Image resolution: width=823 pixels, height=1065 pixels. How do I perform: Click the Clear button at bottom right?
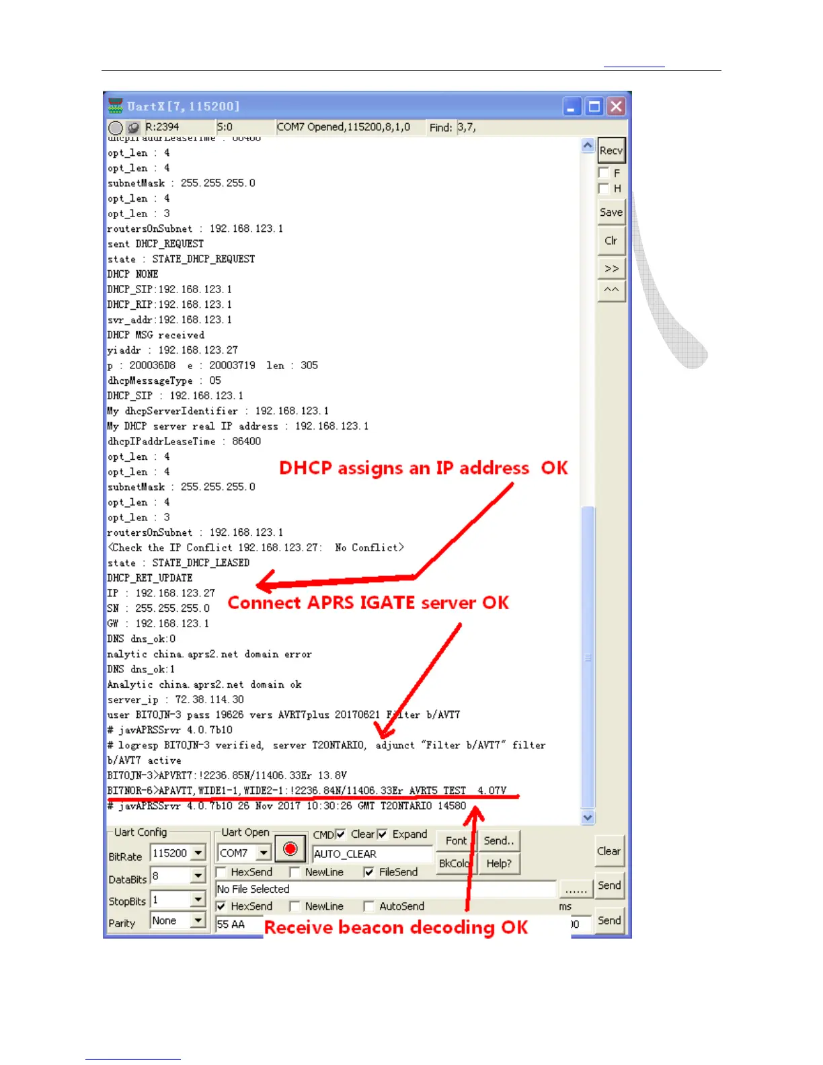[x=609, y=851]
